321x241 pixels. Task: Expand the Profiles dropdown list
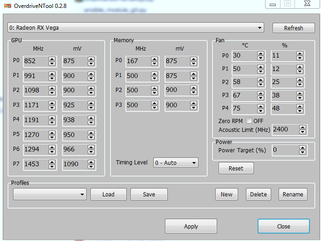point(50,194)
